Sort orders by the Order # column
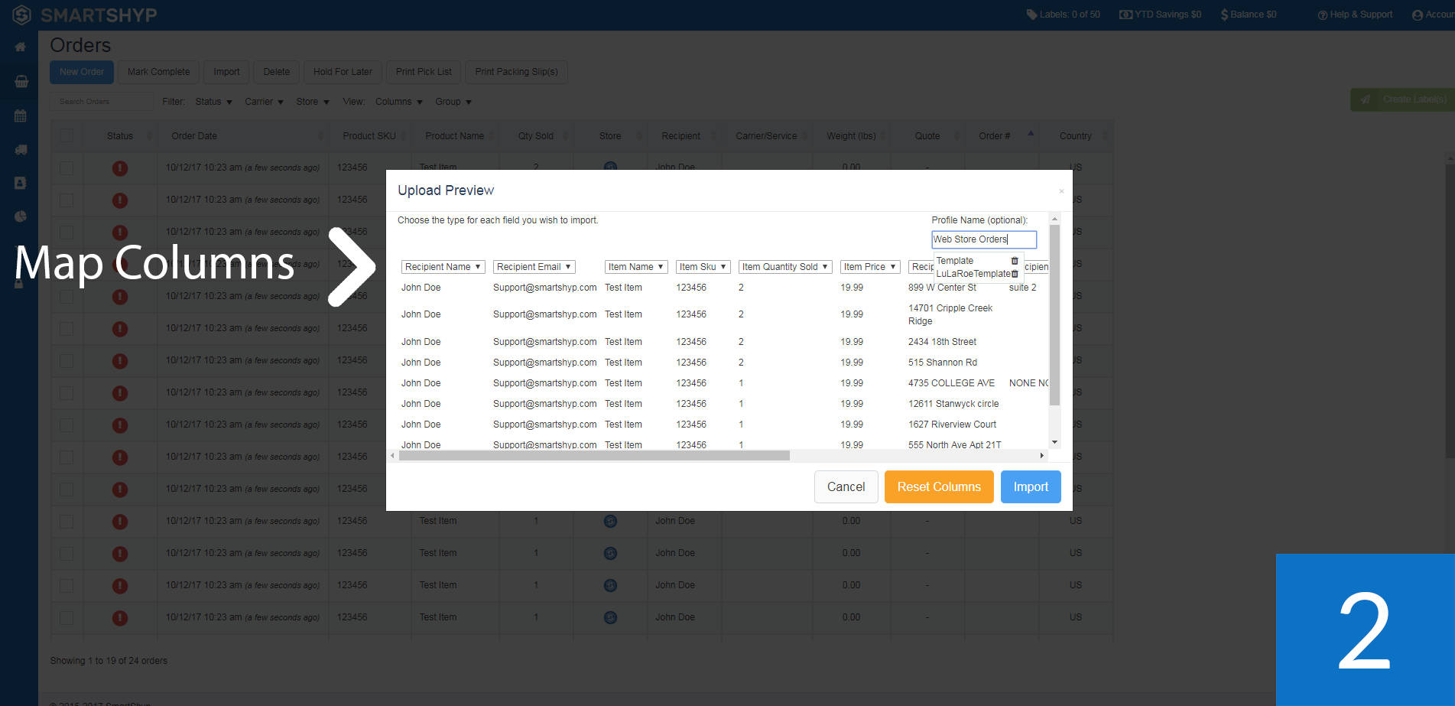 pyautogui.click(x=995, y=135)
